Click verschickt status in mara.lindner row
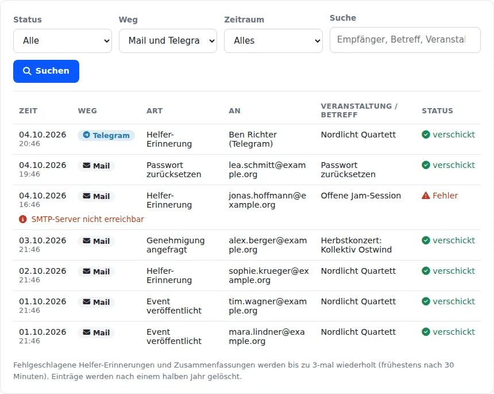The width and height of the screenshot is (494, 394). point(454,332)
